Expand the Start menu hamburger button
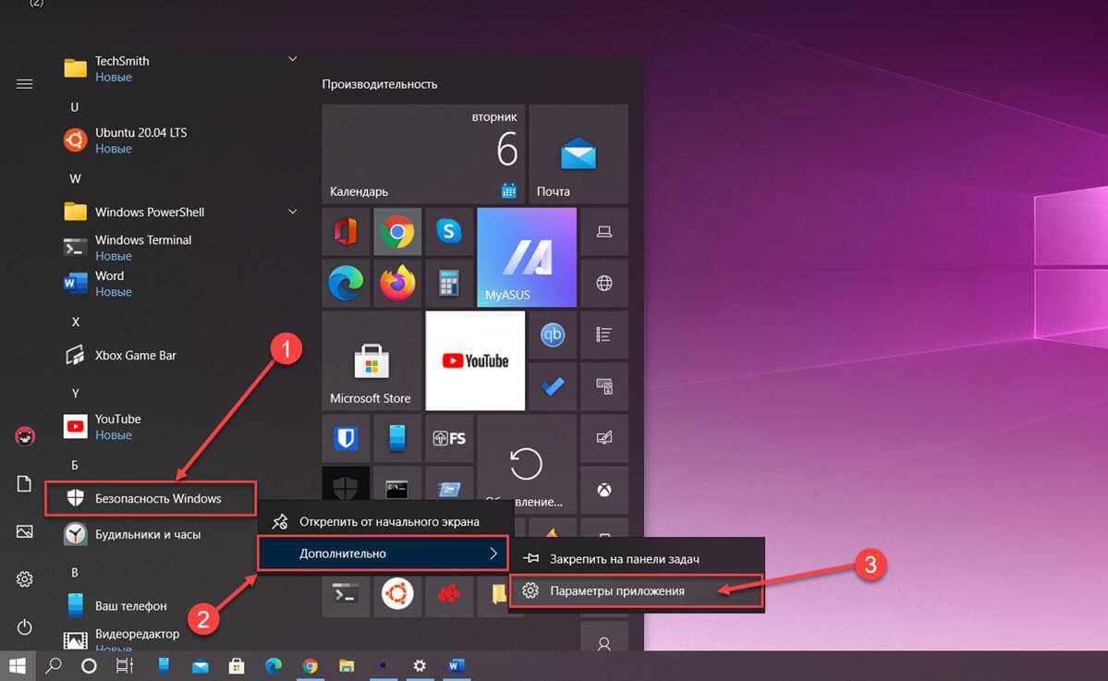 click(25, 84)
